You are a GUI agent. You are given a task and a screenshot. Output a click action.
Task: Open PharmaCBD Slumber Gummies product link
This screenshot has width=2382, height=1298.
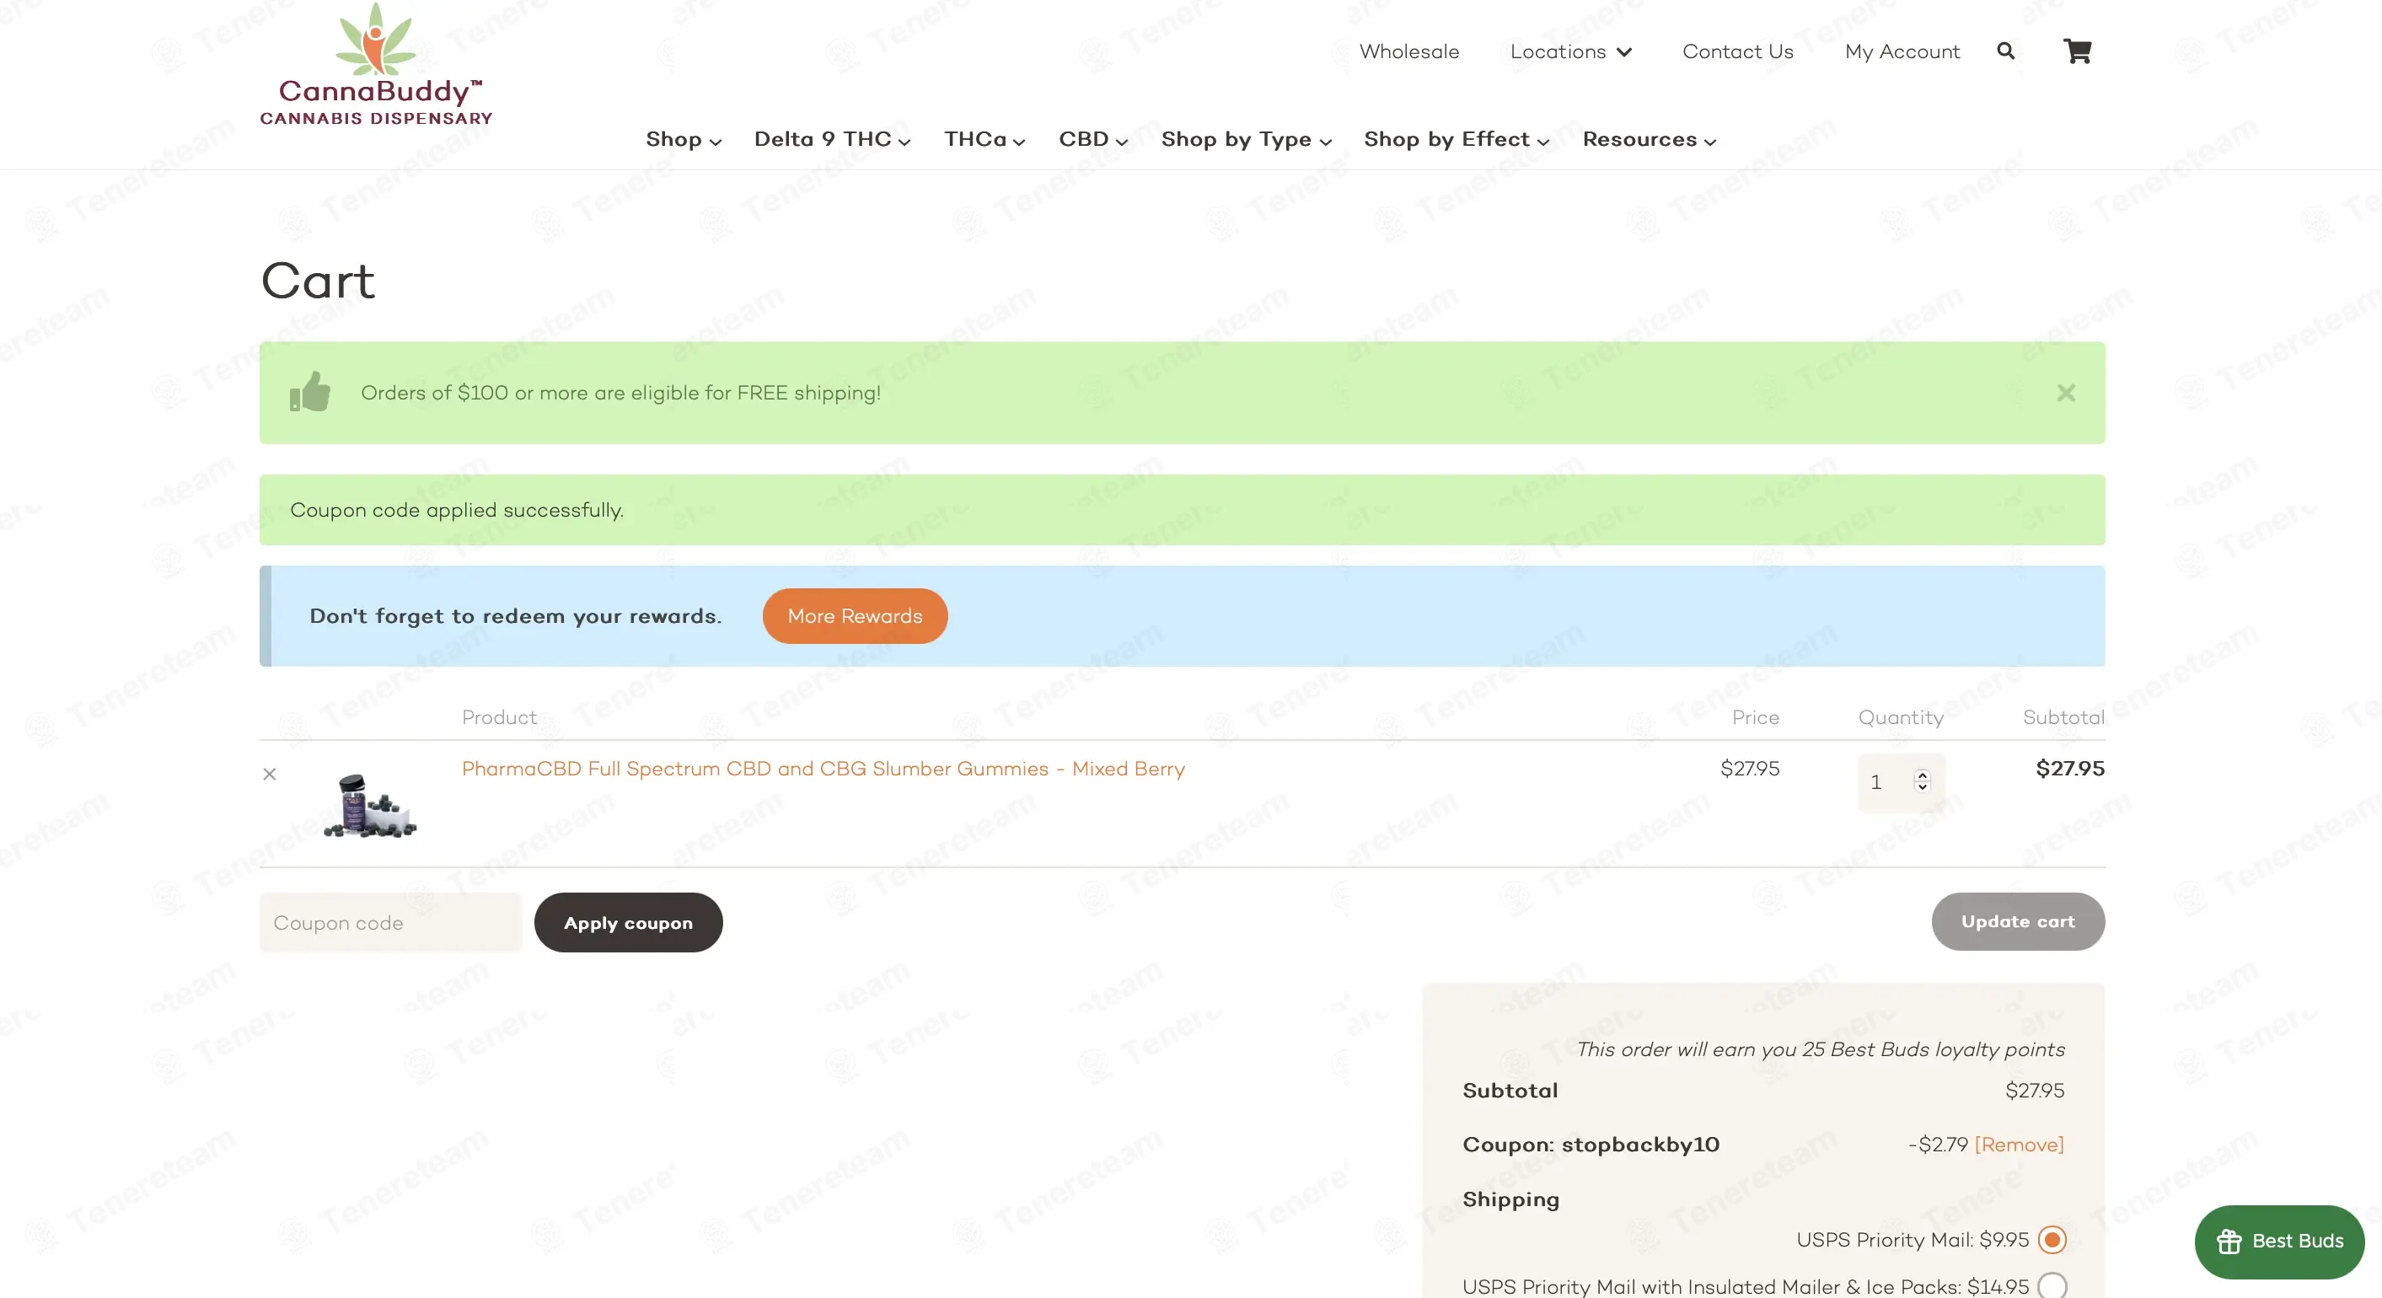(823, 768)
